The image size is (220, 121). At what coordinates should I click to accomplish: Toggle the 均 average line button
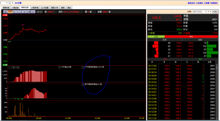pos(14,12)
